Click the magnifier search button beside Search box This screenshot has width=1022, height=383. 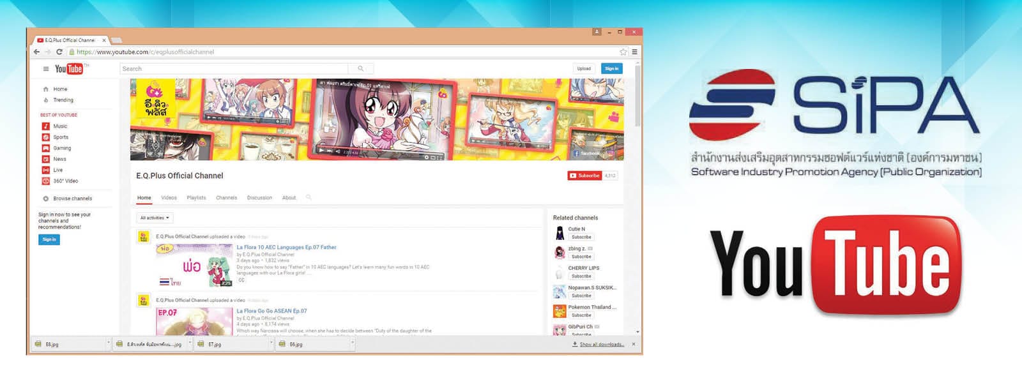tap(360, 68)
